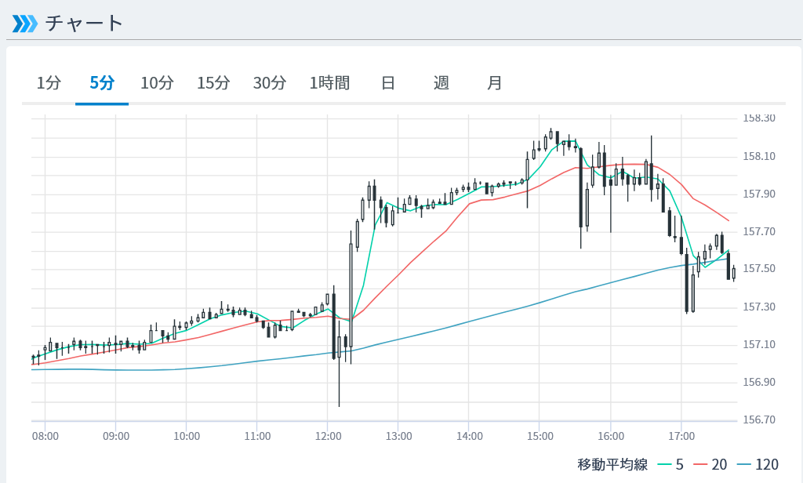The width and height of the screenshot is (803, 483).
Task: Click the チャート section heading
Action: (85, 24)
